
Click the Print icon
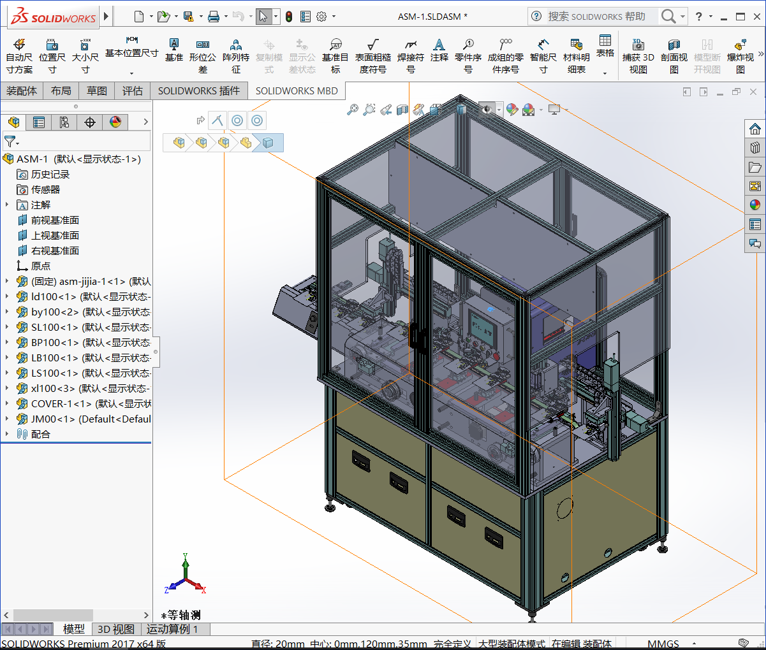click(x=214, y=17)
